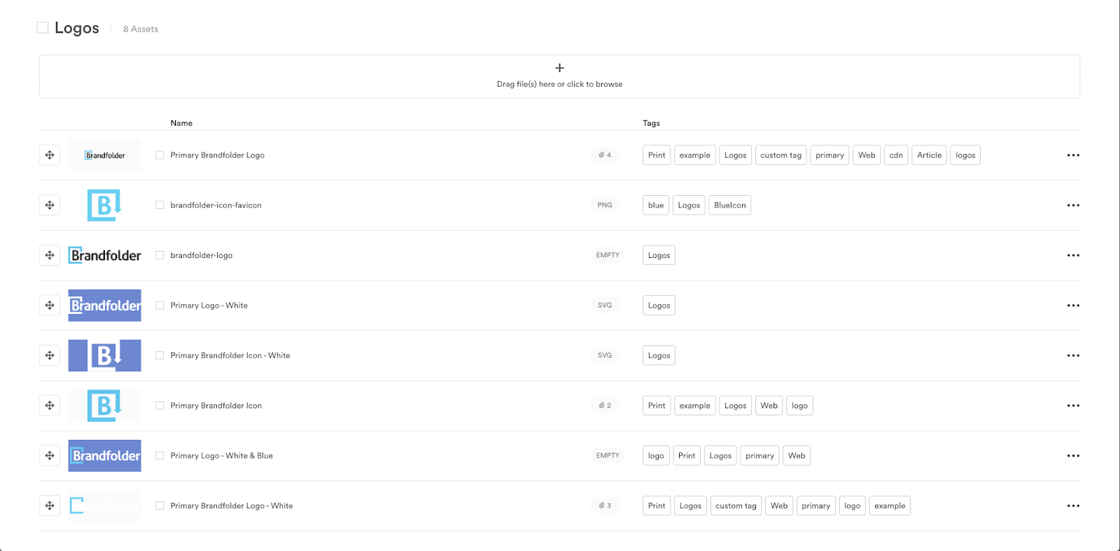Click the 'Article' tag
1120x551 pixels.
click(930, 155)
